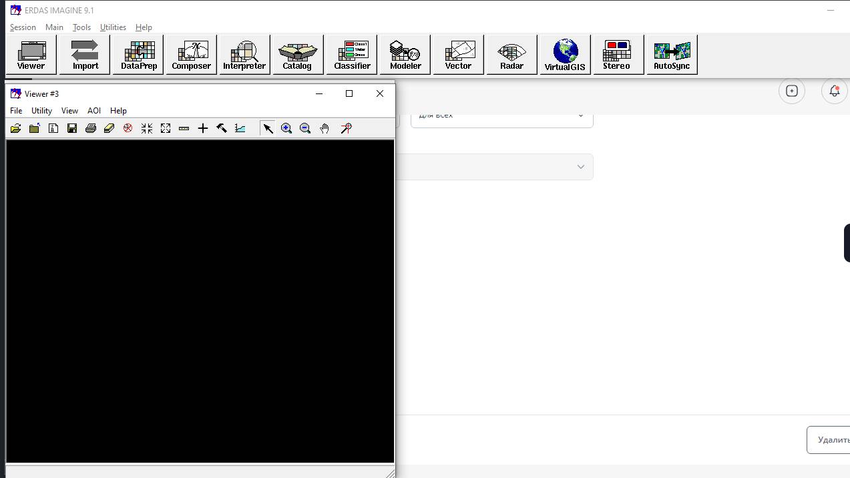The image size is (850, 478).
Task: Maximize the Viewer #3 window
Action: [349, 93]
